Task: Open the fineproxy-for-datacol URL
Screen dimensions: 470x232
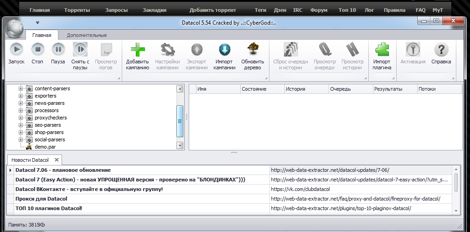Action: point(356,199)
